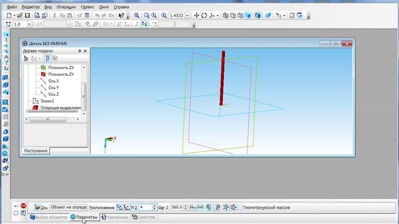Increase N 2 count with the spinner

155,206
